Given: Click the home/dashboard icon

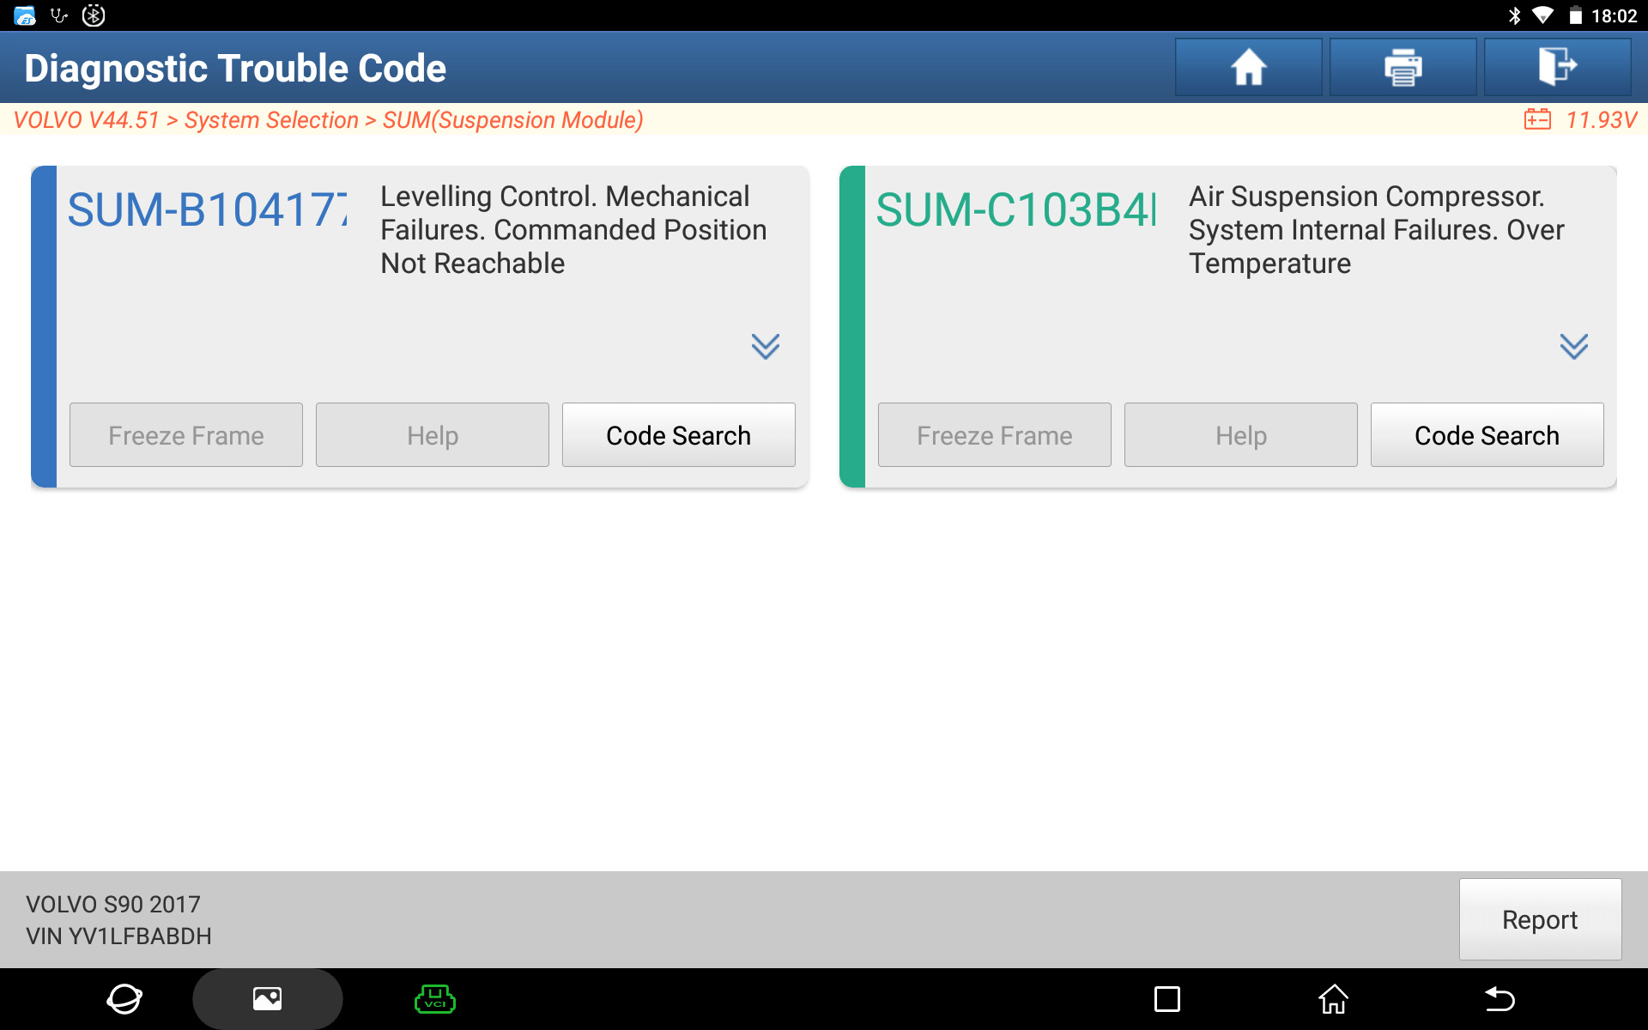Looking at the screenshot, I should tap(1250, 68).
